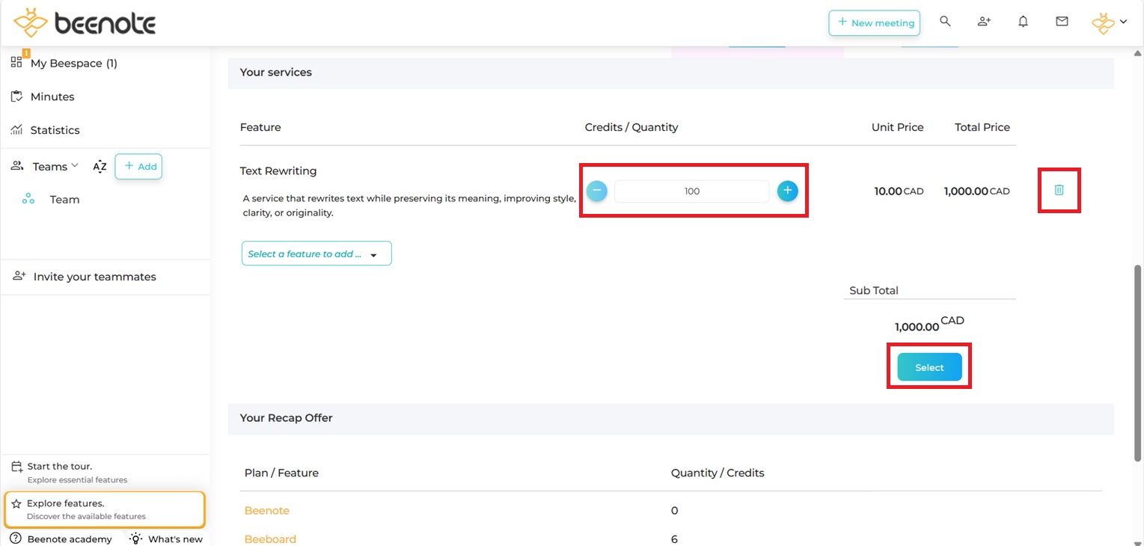The height and width of the screenshot is (546, 1144).
Task: Delete Text Rewriting service with trash icon
Action: coord(1059,190)
